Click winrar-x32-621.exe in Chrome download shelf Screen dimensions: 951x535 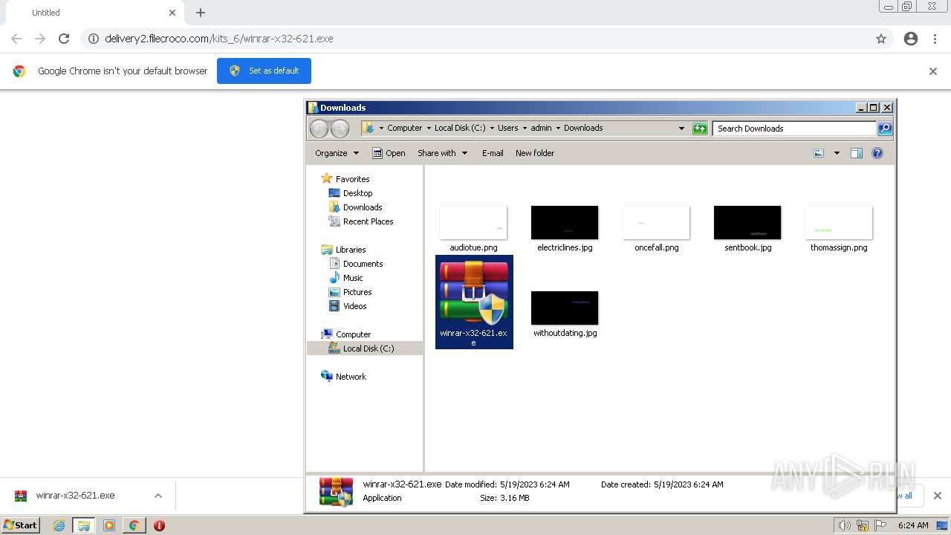click(74, 496)
